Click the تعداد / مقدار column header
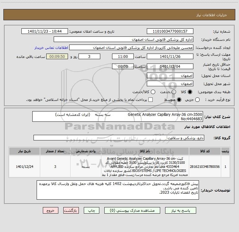Image resolution: width=239 pixels, height=232 pixels. coord(55,151)
